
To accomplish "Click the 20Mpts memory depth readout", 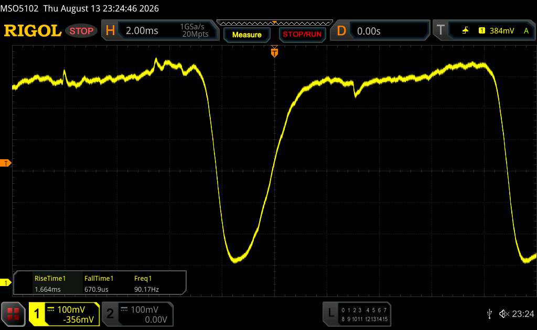I will coord(195,34).
